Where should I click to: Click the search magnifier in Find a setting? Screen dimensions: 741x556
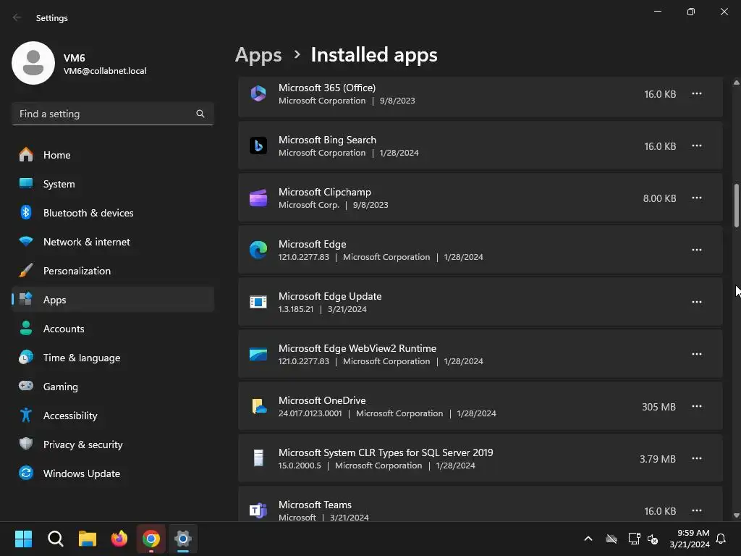pyautogui.click(x=200, y=114)
